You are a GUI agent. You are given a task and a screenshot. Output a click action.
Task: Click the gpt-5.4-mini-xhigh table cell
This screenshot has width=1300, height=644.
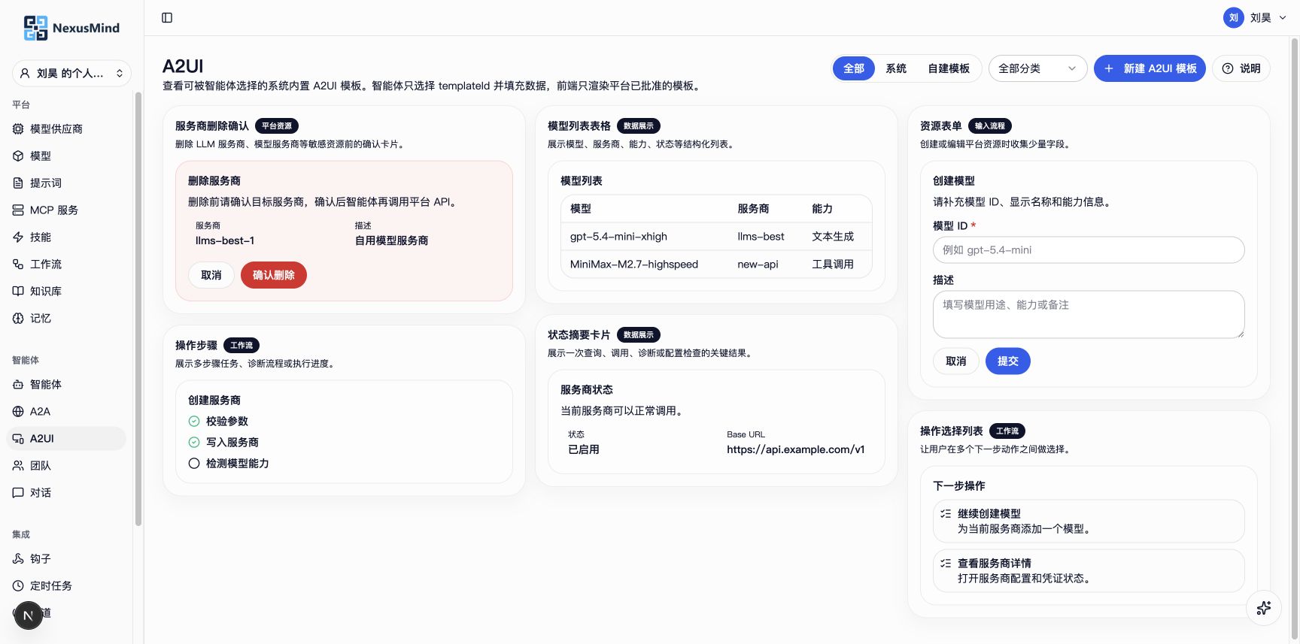click(618, 237)
